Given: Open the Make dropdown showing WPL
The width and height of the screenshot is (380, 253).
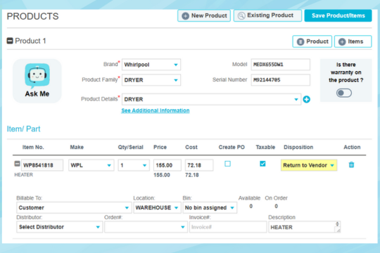Looking at the screenshot, I should coord(91,165).
